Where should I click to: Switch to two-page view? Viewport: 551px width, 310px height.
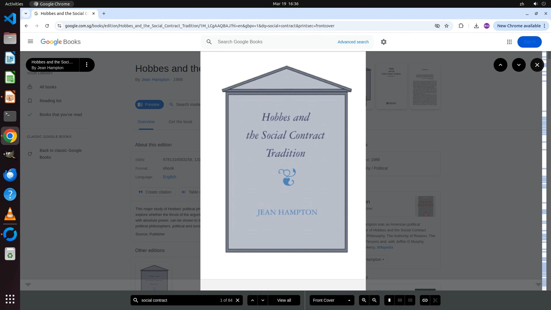400,300
